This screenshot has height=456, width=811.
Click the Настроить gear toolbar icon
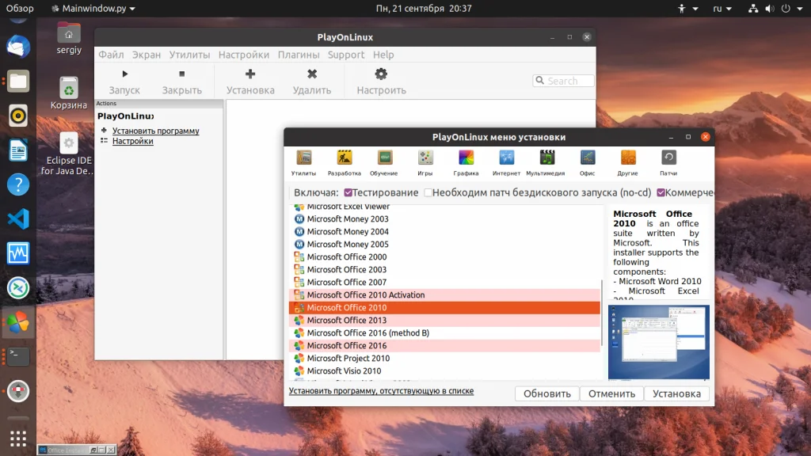click(x=381, y=74)
